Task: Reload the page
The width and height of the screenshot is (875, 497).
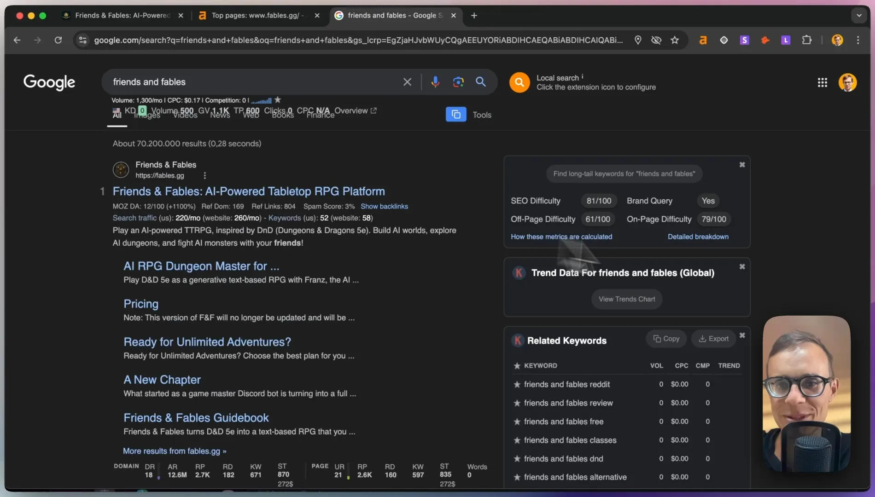Action: pos(58,40)
